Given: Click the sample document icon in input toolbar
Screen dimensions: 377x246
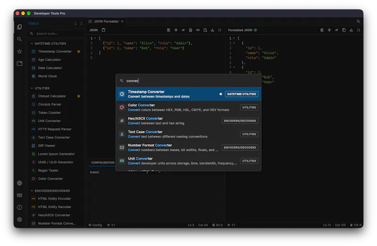Looking at the screenshot, I should pos(190,30).
